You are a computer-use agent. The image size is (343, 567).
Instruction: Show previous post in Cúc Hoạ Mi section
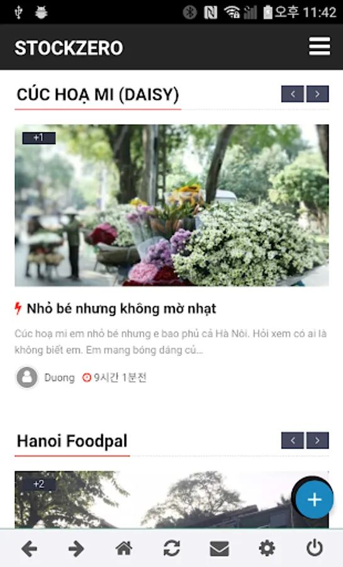tap(293, 94)
